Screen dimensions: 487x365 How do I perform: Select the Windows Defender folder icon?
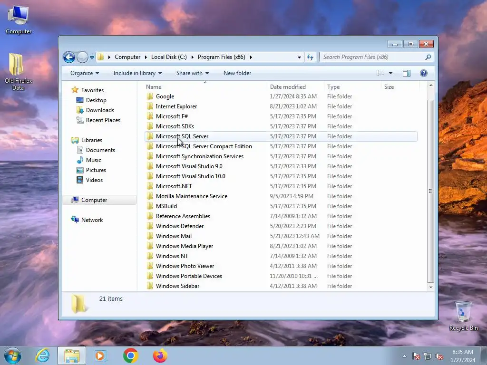click(150, 226)
